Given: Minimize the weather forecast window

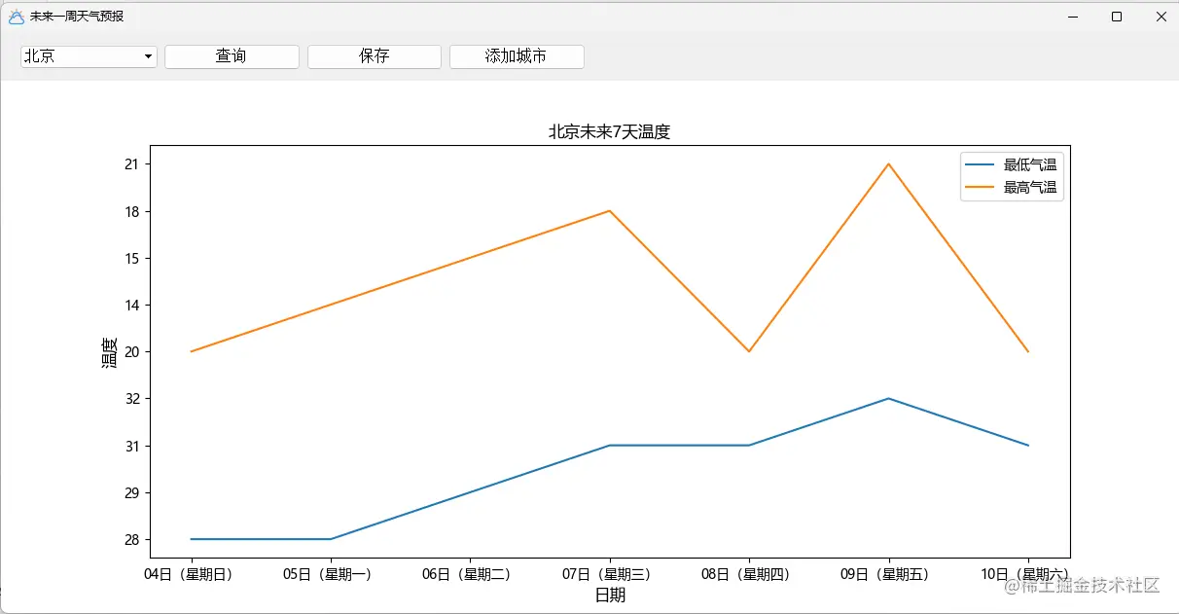Looking at the screenshot, I should (x=1073, y=17).
